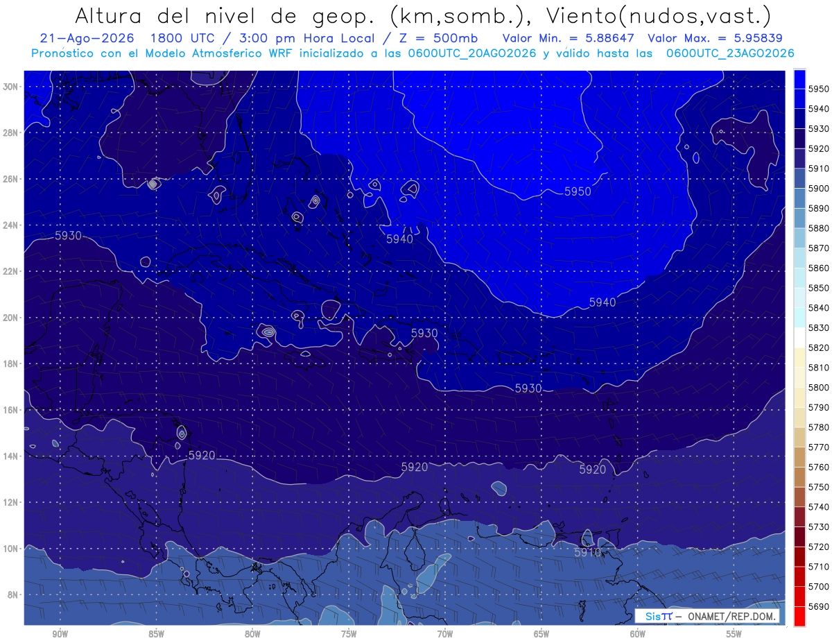The width and height of the screenshot is (832, 643).
Task: Click the legend value 5780
Action: 819,427
